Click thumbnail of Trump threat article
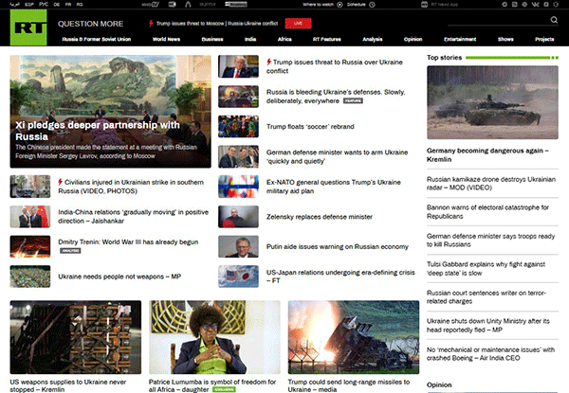The image size is (569, 393). point(238,66)
